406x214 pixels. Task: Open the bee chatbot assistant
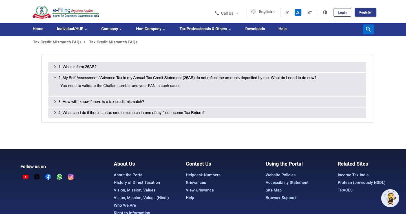pos(390,198)
